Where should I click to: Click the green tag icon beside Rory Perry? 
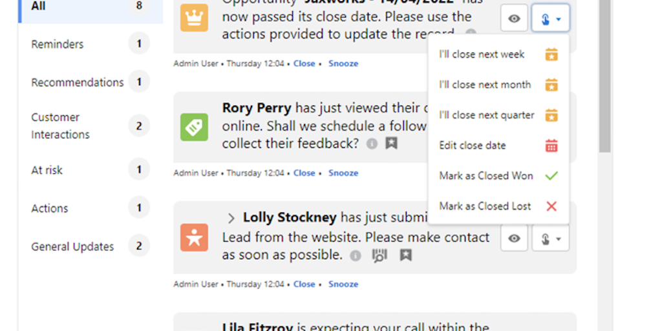click(194, 127)
